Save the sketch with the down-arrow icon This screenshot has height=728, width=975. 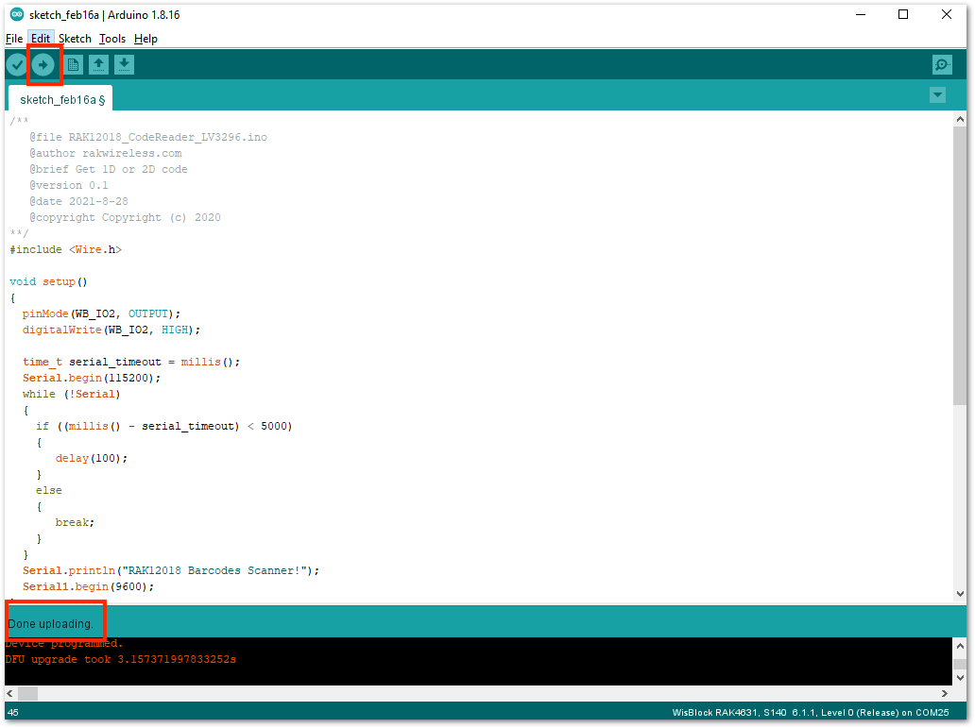tap(125, 64)
